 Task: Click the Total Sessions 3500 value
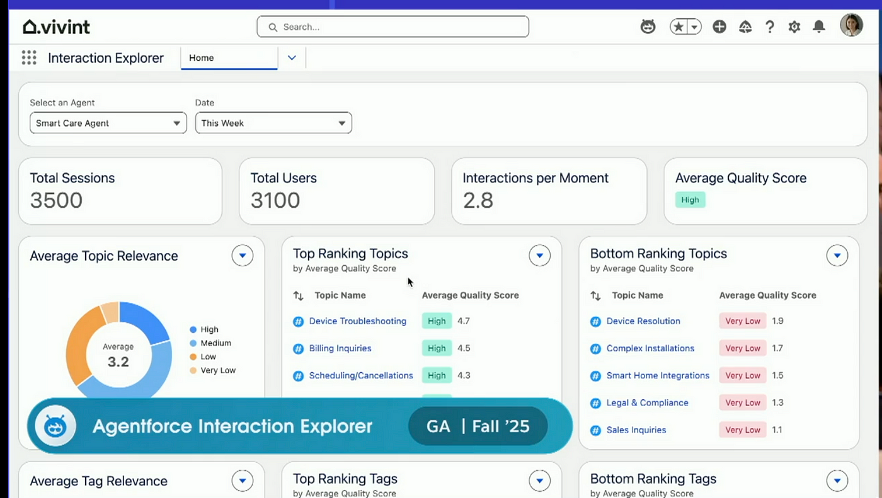tap(56, 201)
